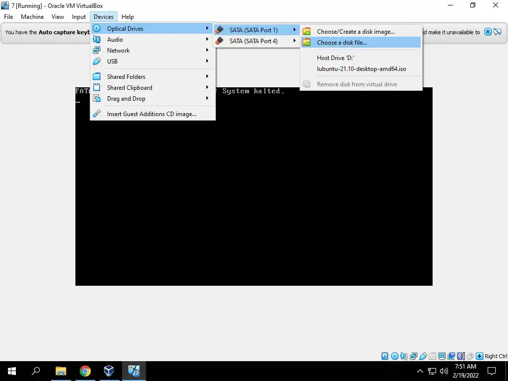Open Google Chrome from taskbar
Viewport: 508px width, 381px height.
(85, 371)
